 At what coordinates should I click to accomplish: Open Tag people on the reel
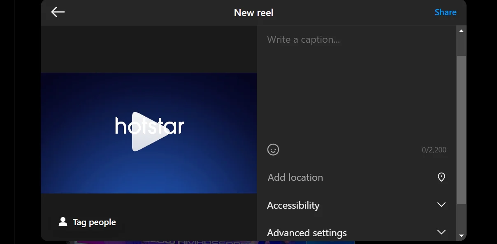pyautogui.click(x=87, y=222)
